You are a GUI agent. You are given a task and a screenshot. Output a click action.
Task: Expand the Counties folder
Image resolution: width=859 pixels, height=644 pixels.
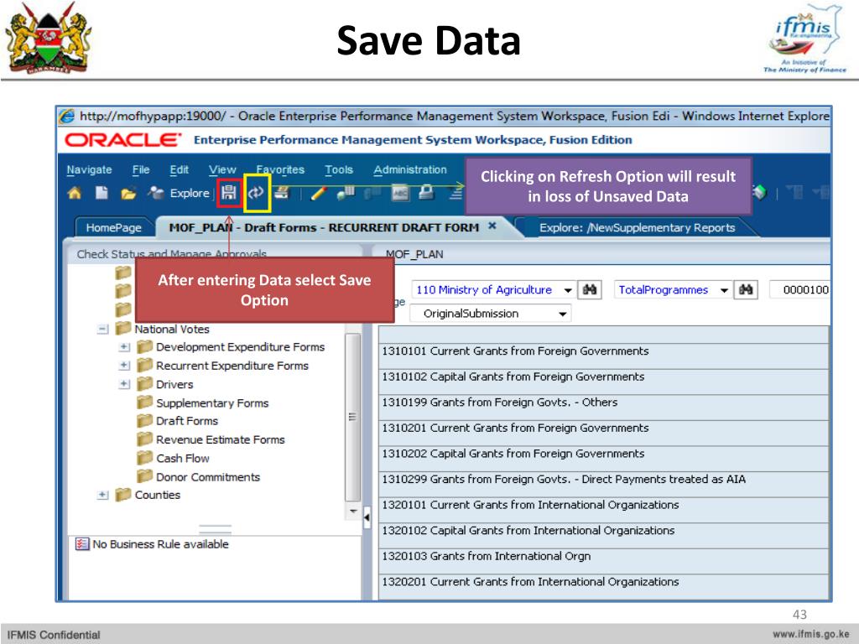(102, 495)
